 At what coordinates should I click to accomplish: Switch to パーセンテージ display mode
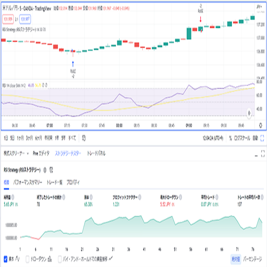coord(252,259)
